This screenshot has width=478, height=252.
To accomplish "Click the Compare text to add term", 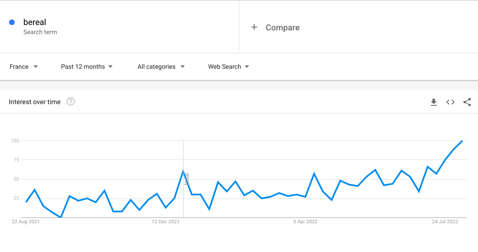I will (x=283, y=27).
